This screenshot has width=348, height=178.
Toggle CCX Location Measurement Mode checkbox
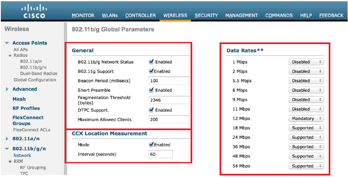click(152, 145)
